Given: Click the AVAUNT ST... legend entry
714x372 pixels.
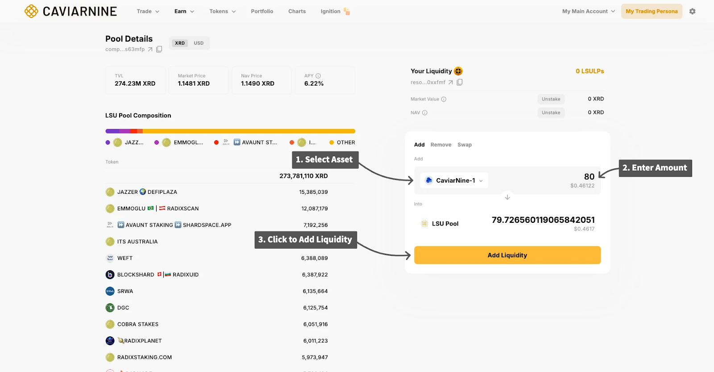Looking at the screenshot, I should [x=245, y=142].
